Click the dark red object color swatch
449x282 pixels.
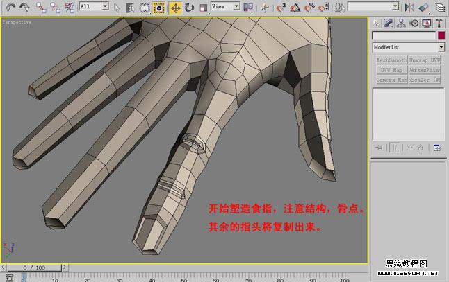pyautogui.click(x=441, y=35)
